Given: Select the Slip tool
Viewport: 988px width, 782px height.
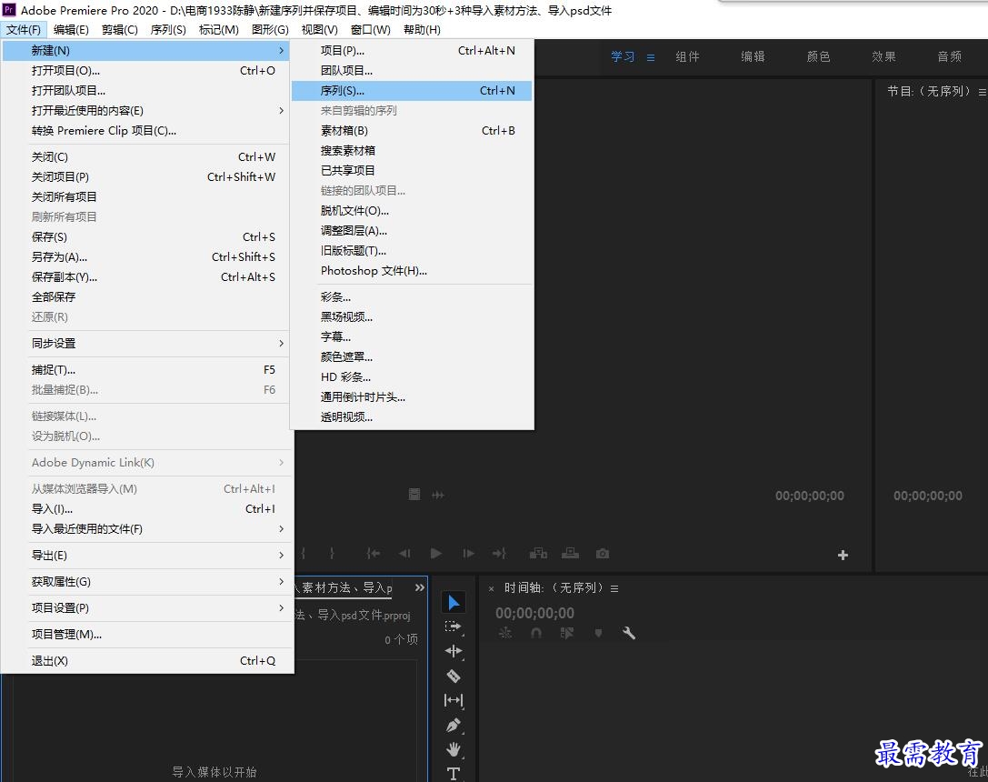Looking at the screenshot, I should pos(454,700).
